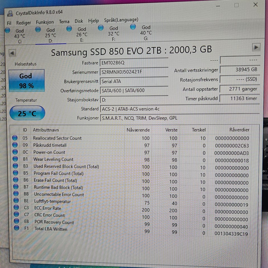Select the Wear Leveling Count attribute name

[53, 159]
